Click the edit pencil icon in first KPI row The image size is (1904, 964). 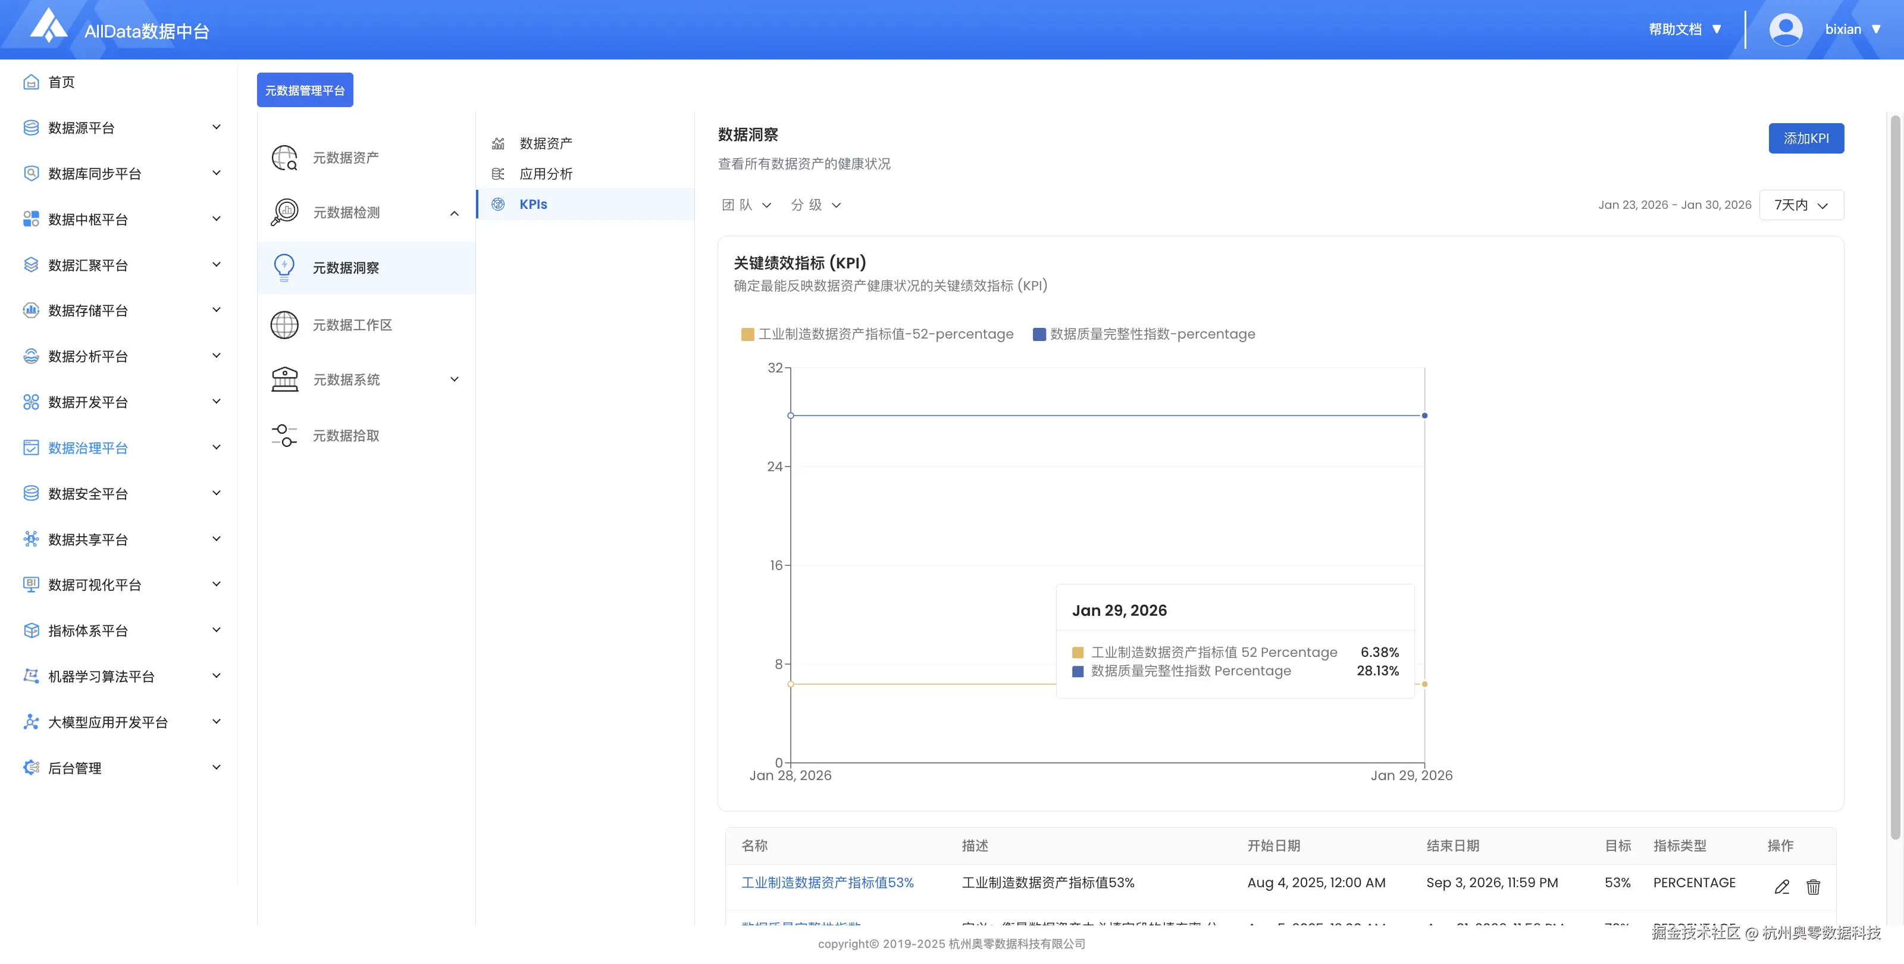1781,887
